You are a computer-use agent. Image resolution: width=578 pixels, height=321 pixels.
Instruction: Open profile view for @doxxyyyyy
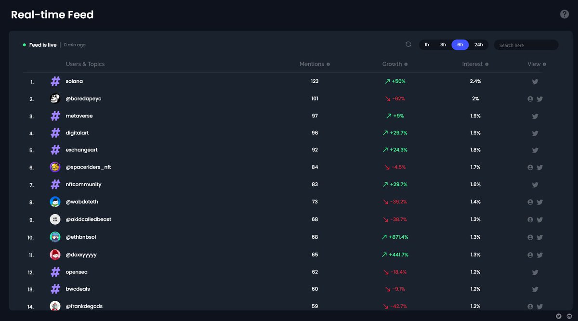click(x=530, y=255)
